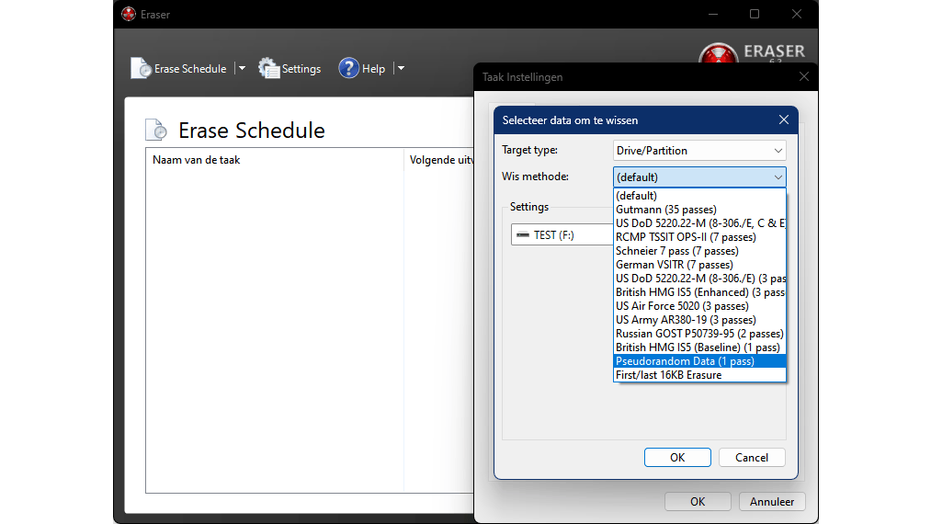Select the (default) erasure method
The image size is (931, 524).
[699, 196]
